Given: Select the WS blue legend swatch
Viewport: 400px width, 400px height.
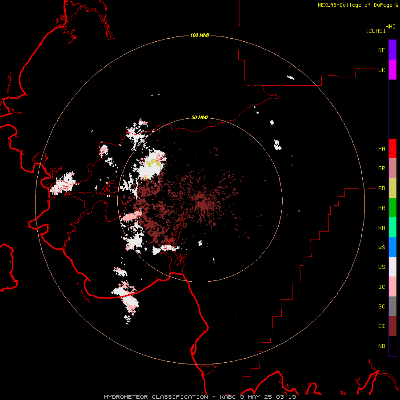Looking at the screenshot, I should 392,247.
